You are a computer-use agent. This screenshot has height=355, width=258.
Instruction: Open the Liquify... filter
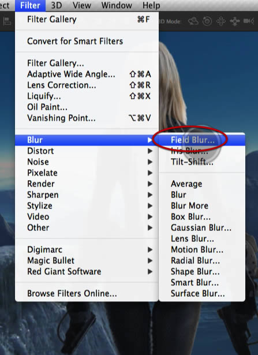[87, 96]
